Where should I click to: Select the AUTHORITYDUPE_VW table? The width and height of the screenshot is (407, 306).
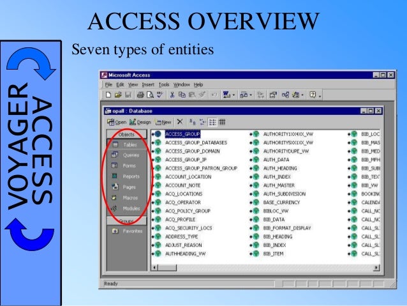click(286, 151)
